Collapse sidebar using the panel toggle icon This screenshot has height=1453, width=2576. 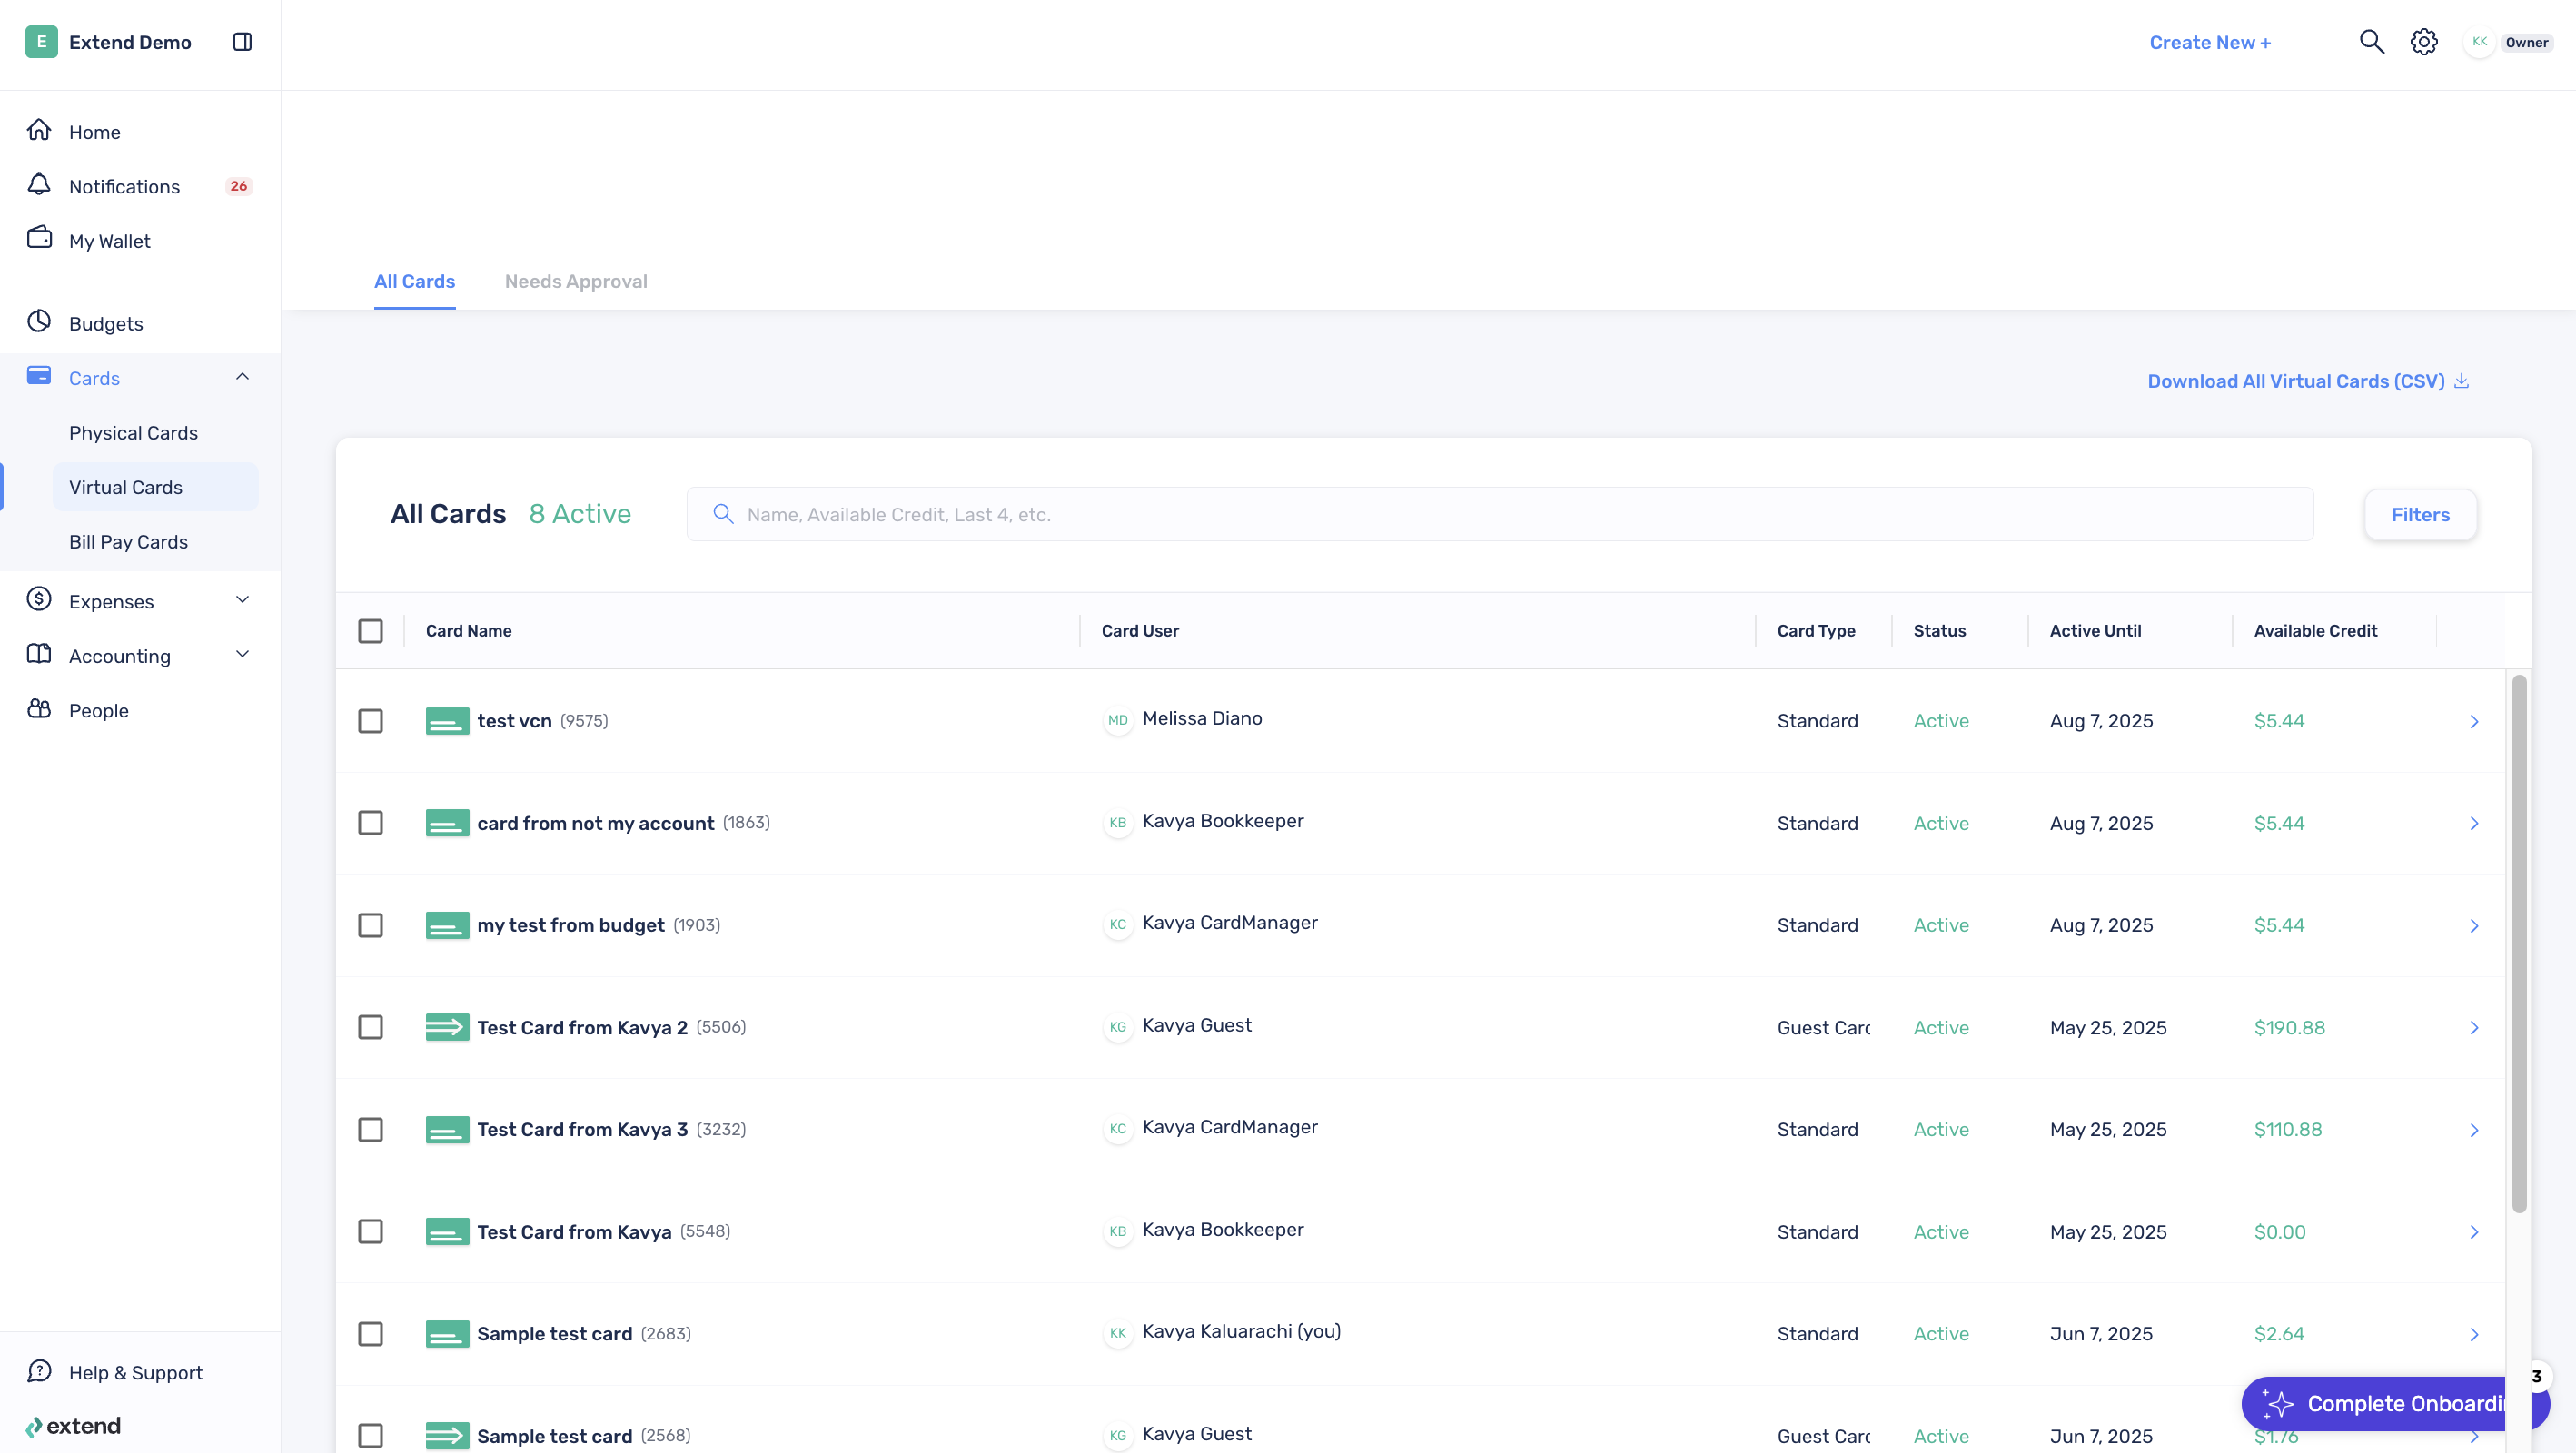point(242,42)
